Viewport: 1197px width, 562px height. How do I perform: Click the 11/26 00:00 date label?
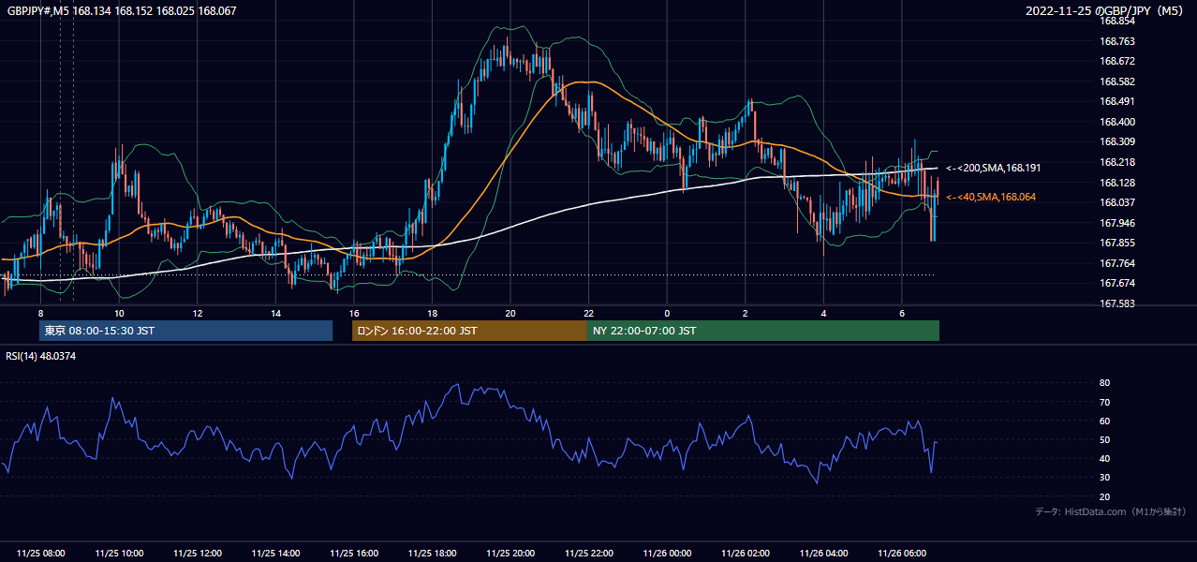click(667, 553)
